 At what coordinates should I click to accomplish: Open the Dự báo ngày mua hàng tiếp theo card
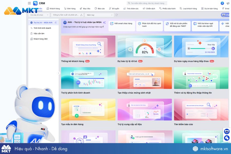point(201,46)
